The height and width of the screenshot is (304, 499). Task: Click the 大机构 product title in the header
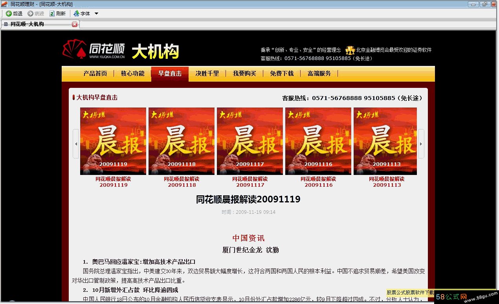tap(155, 52)
